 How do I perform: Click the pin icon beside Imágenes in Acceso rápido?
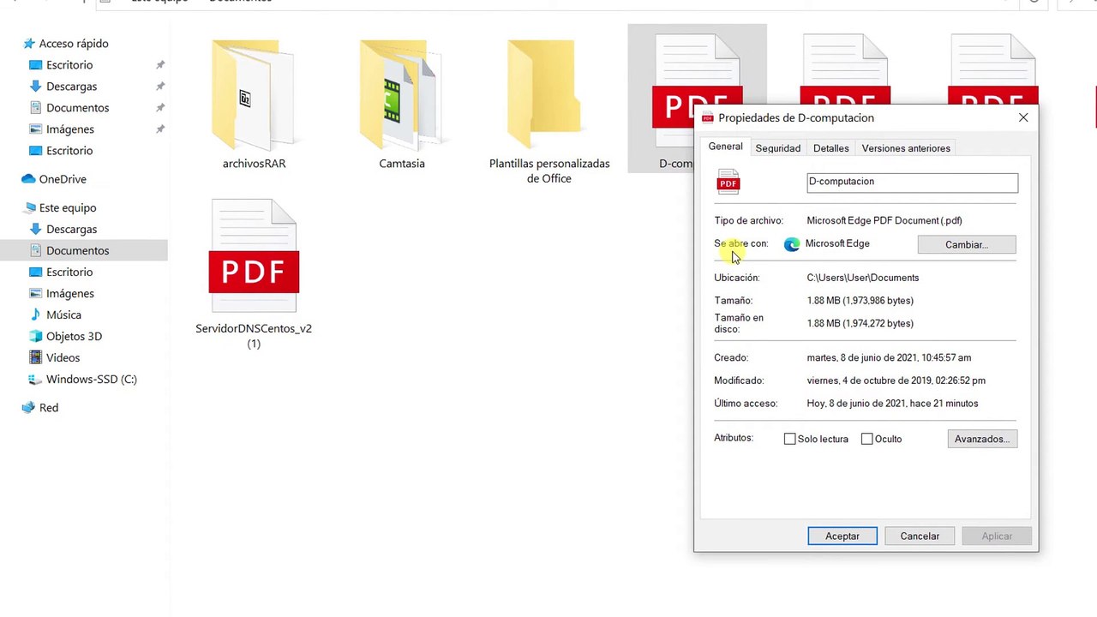160,129
